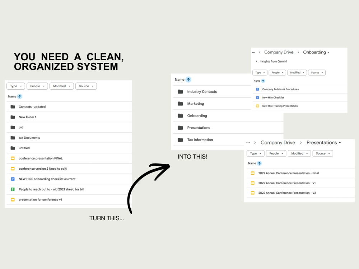
Task: Select the presentation for conference v1 file name
Action: 40,200
